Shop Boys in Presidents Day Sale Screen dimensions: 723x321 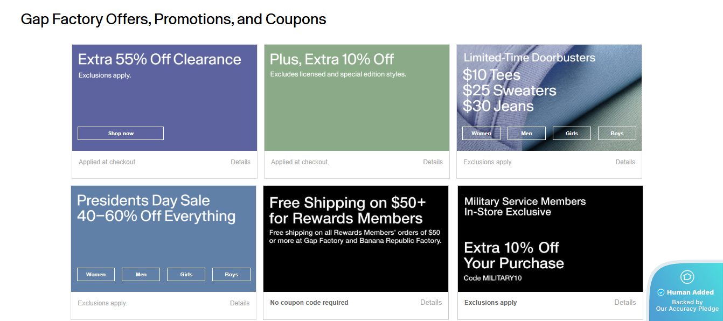pyautogui.click(x=231, y=275)
